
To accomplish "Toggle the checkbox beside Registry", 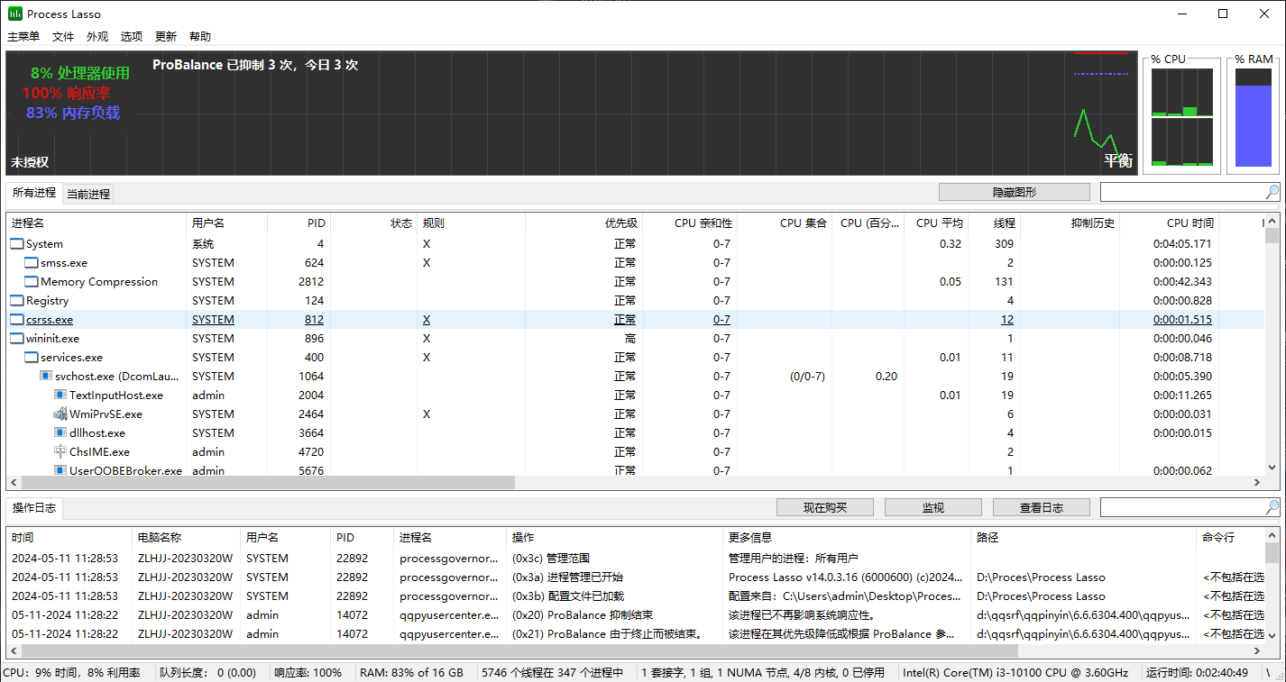I will pos(15,300).
